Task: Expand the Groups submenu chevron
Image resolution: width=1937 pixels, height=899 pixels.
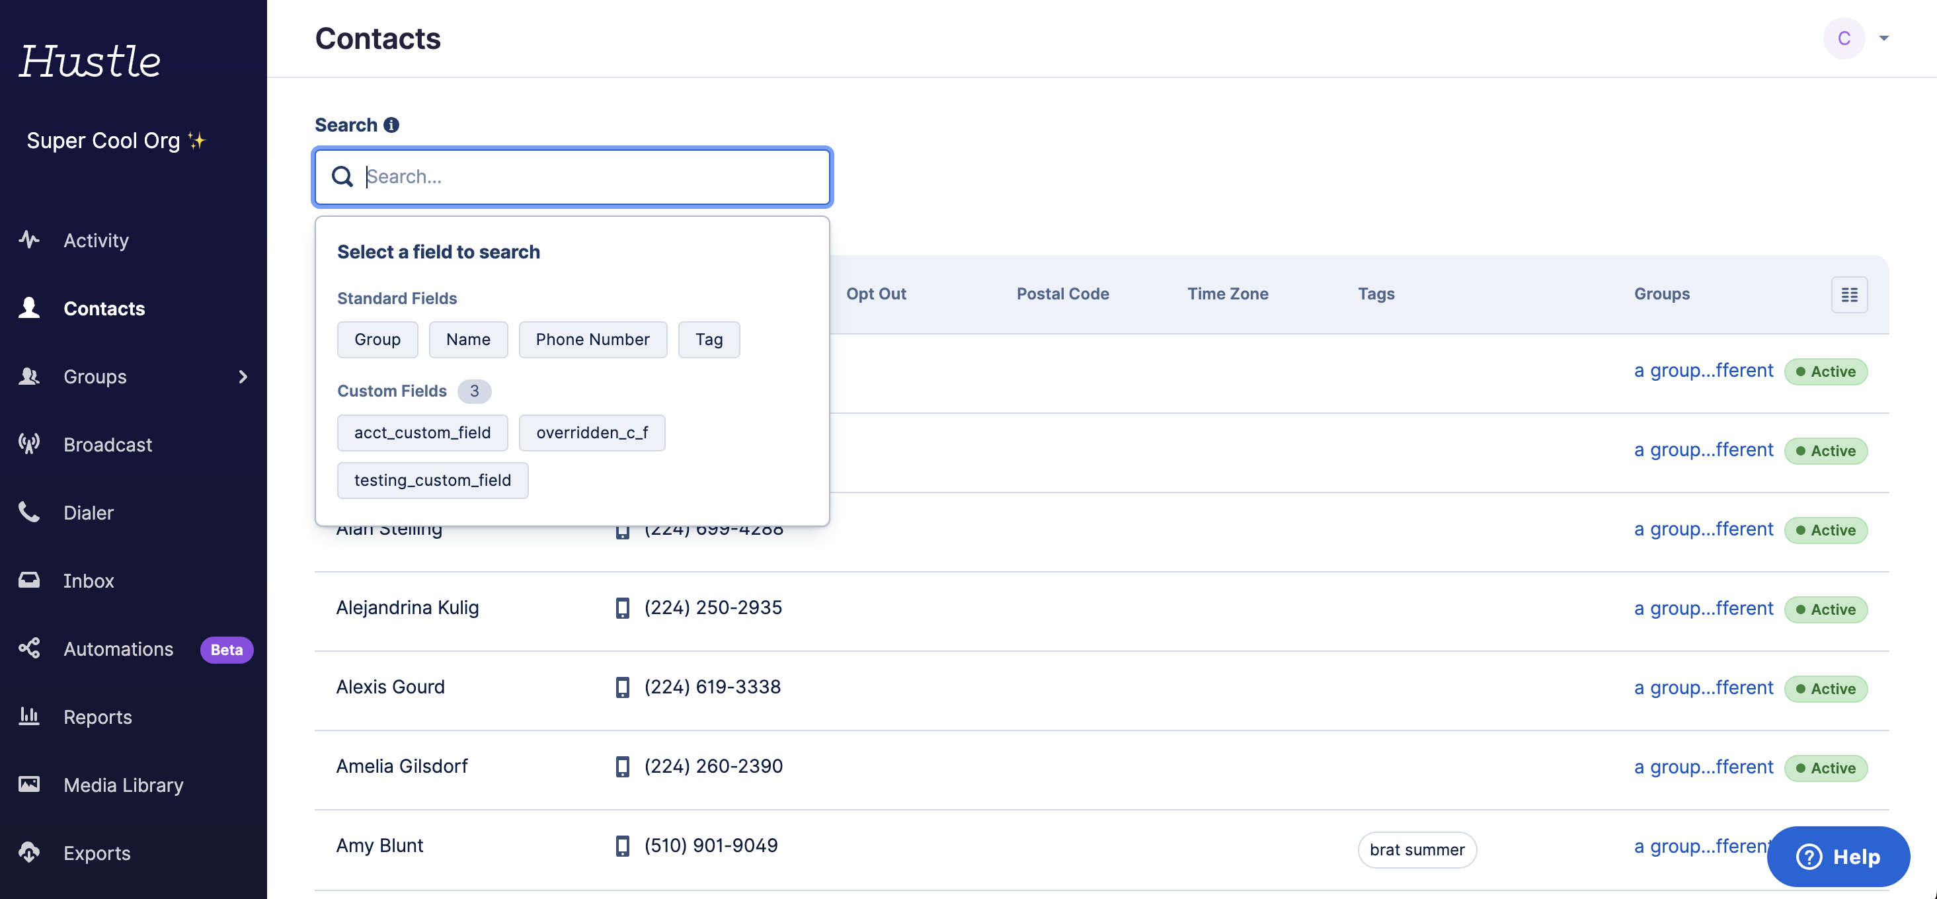Action: pyautogui.click(x=243, y=377)
